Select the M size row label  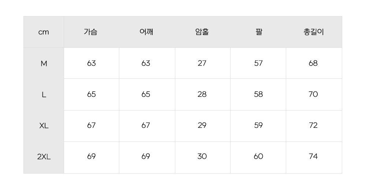tap(44, 63)
